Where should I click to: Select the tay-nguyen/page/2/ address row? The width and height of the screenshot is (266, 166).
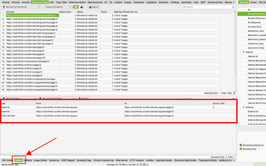(x=32, y=15)
